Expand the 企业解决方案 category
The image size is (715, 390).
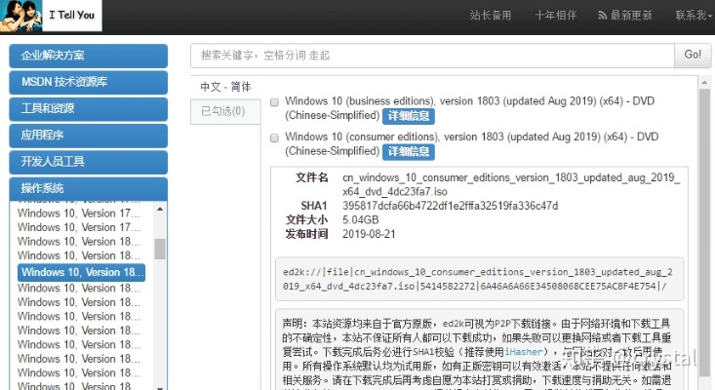pos(88,56)
